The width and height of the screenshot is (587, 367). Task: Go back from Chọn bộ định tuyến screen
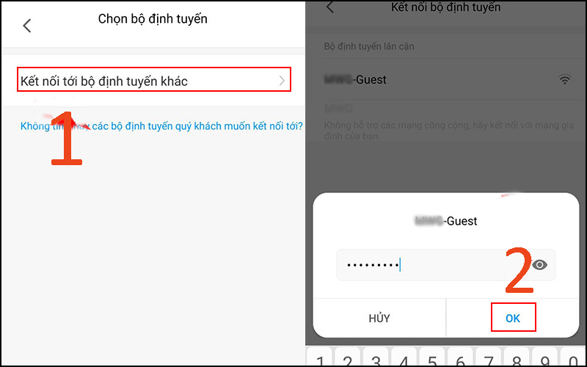27,26
